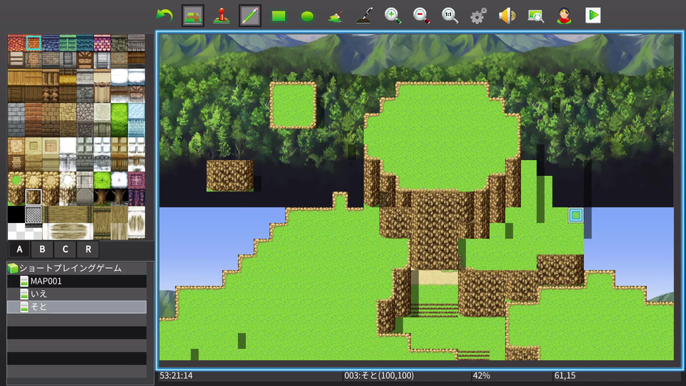This screenshot has width=686, height=386.
Task: Click the blue map cursor square
Action: pyautogui.click(x=576, y=215)
